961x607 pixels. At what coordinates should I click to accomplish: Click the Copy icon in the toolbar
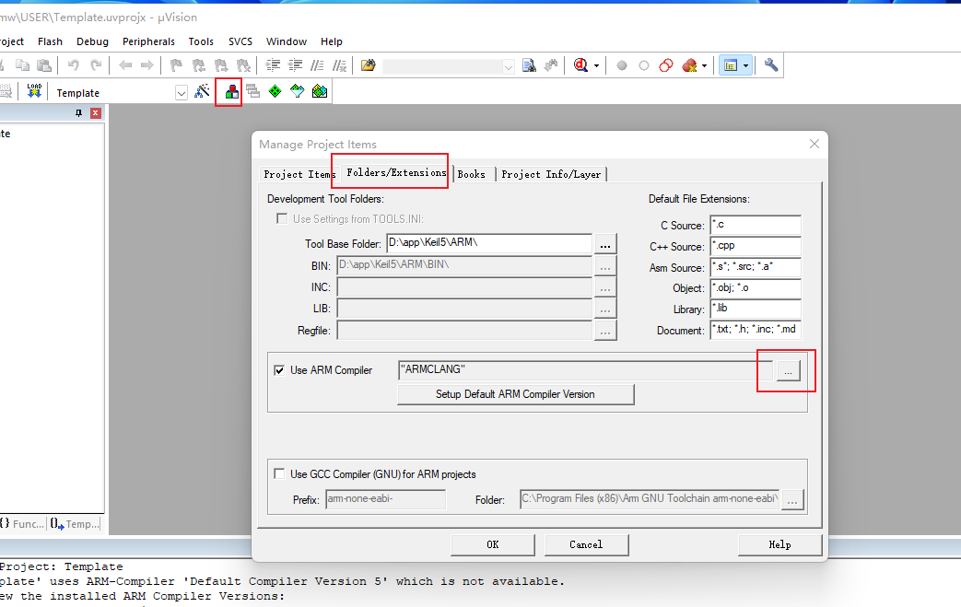pos(23,64)
